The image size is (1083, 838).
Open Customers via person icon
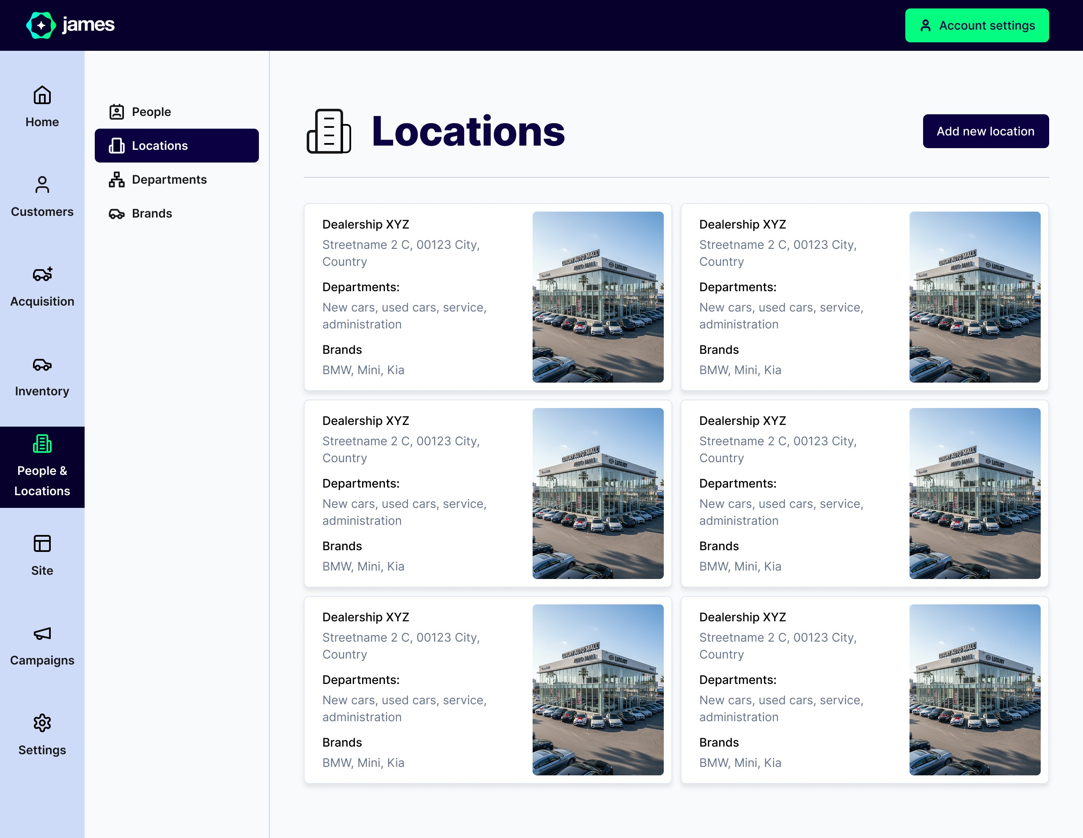[x=42, y=185]
